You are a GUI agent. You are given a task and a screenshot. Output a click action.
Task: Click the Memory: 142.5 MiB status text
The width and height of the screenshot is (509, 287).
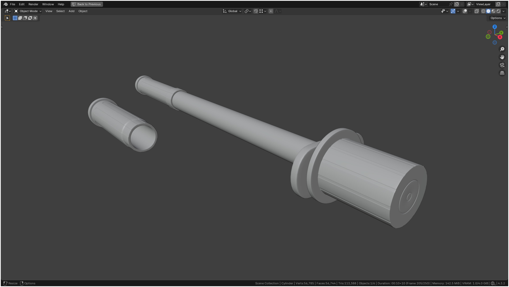(x=446, y=283)
